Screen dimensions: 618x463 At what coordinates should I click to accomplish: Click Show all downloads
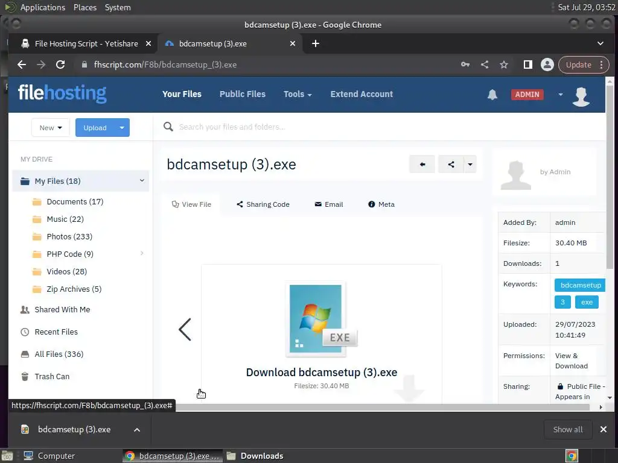coord(567,429)
